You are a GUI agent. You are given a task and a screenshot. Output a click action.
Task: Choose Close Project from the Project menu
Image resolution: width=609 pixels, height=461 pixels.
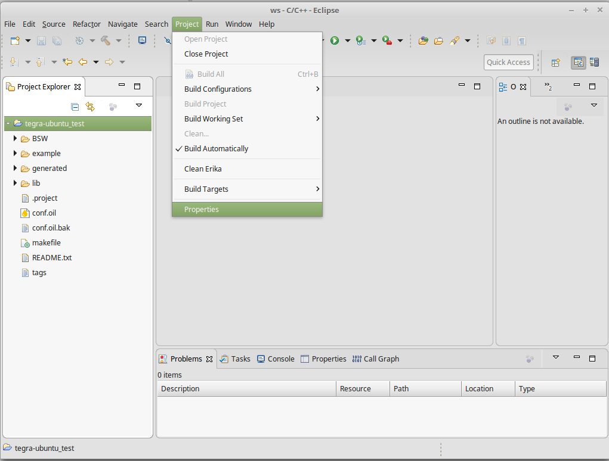[247, 54]
